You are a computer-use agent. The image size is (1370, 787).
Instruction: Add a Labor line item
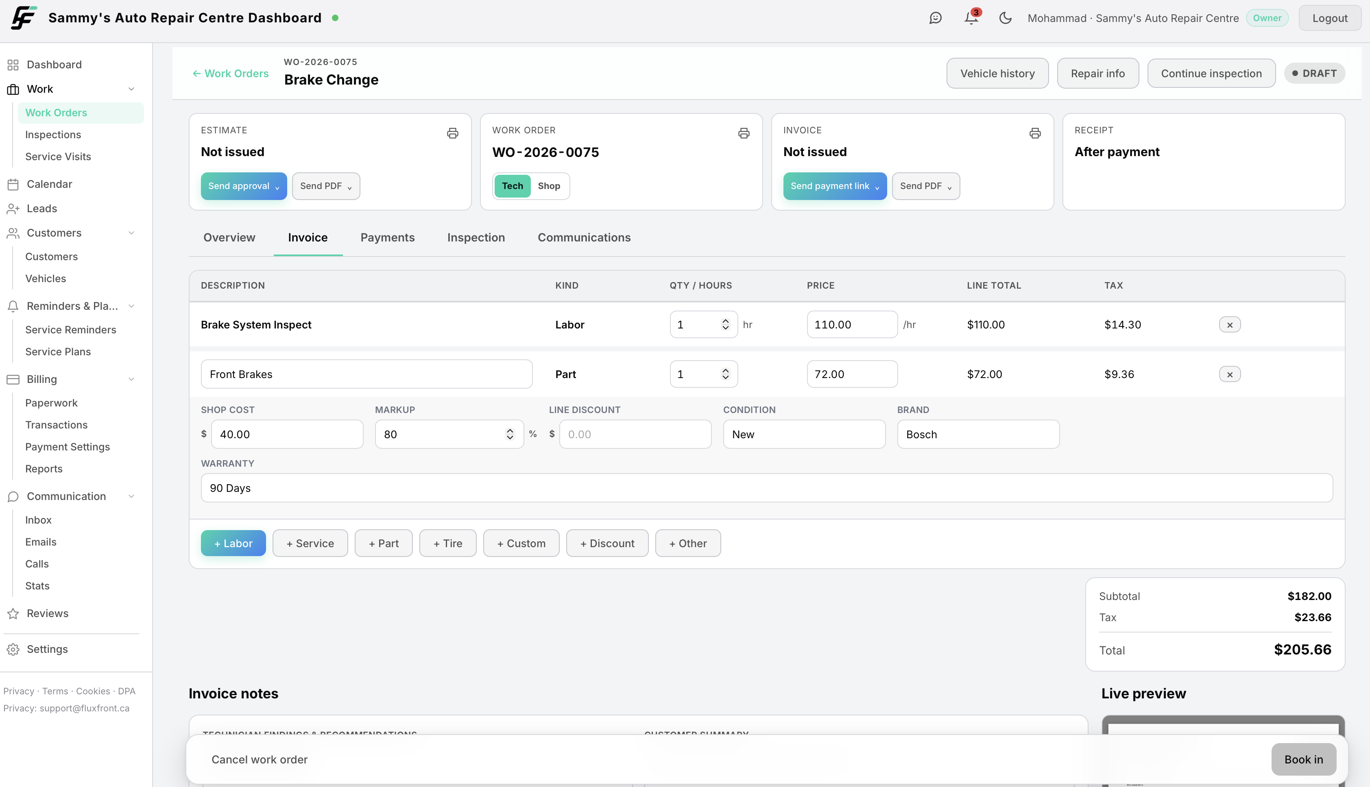point(233,543)
